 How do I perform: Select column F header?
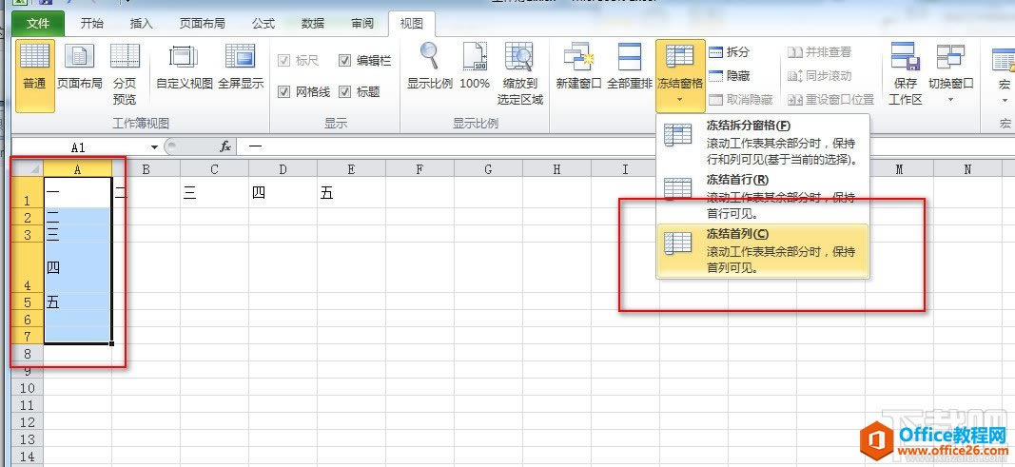pos(420,169)
